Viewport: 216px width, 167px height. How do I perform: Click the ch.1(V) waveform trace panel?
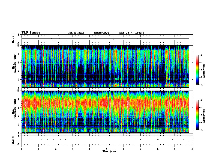click(x=107, y=39)
